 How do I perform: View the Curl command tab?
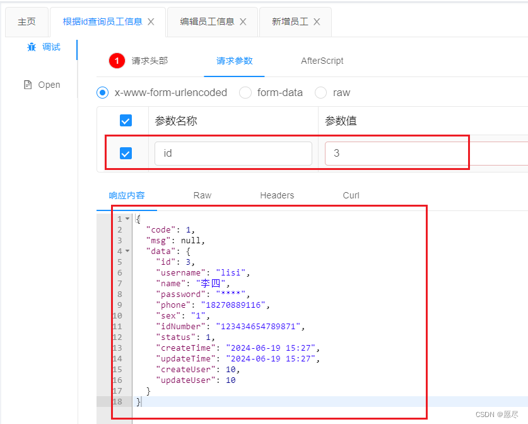(x=351, y=195)
